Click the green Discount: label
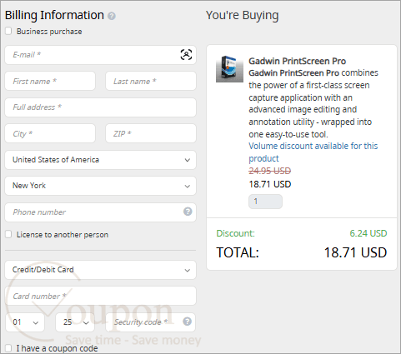 pyautogui.click(x=235, y=233)
